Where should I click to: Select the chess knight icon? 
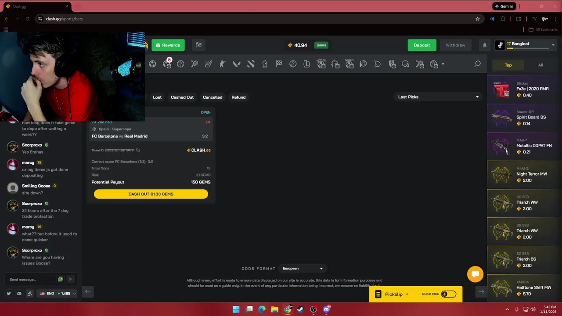(265, 64)
